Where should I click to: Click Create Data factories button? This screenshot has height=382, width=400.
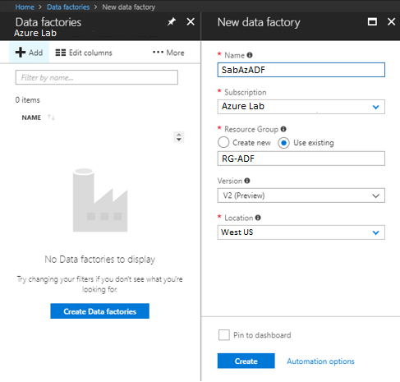100,311
